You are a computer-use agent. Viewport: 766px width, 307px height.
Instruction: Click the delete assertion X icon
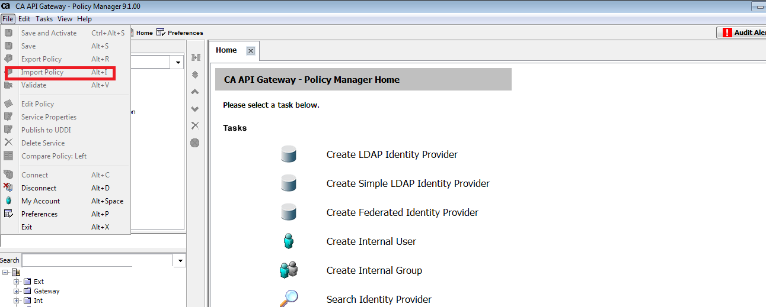(195, 125)
